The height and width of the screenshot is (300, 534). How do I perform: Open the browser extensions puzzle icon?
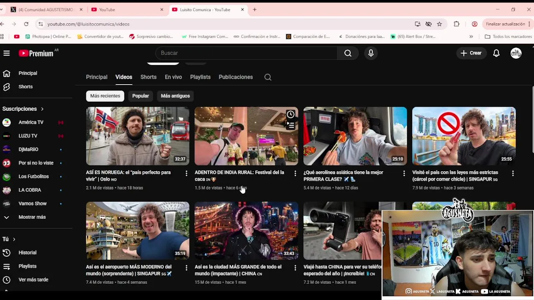(x=457, y=24)
